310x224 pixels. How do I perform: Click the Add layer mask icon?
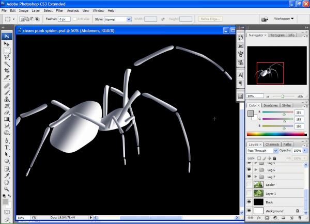tap(267, 218)
